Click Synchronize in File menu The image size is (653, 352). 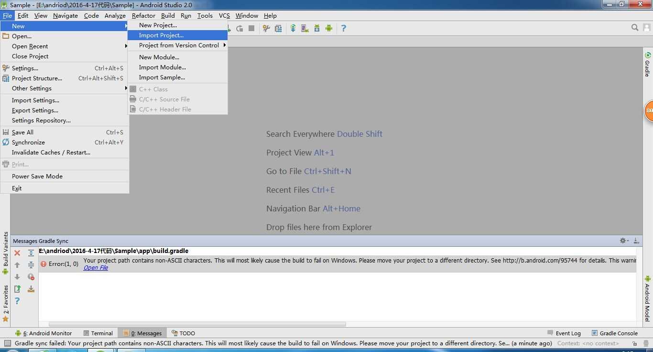click(65, 142)
